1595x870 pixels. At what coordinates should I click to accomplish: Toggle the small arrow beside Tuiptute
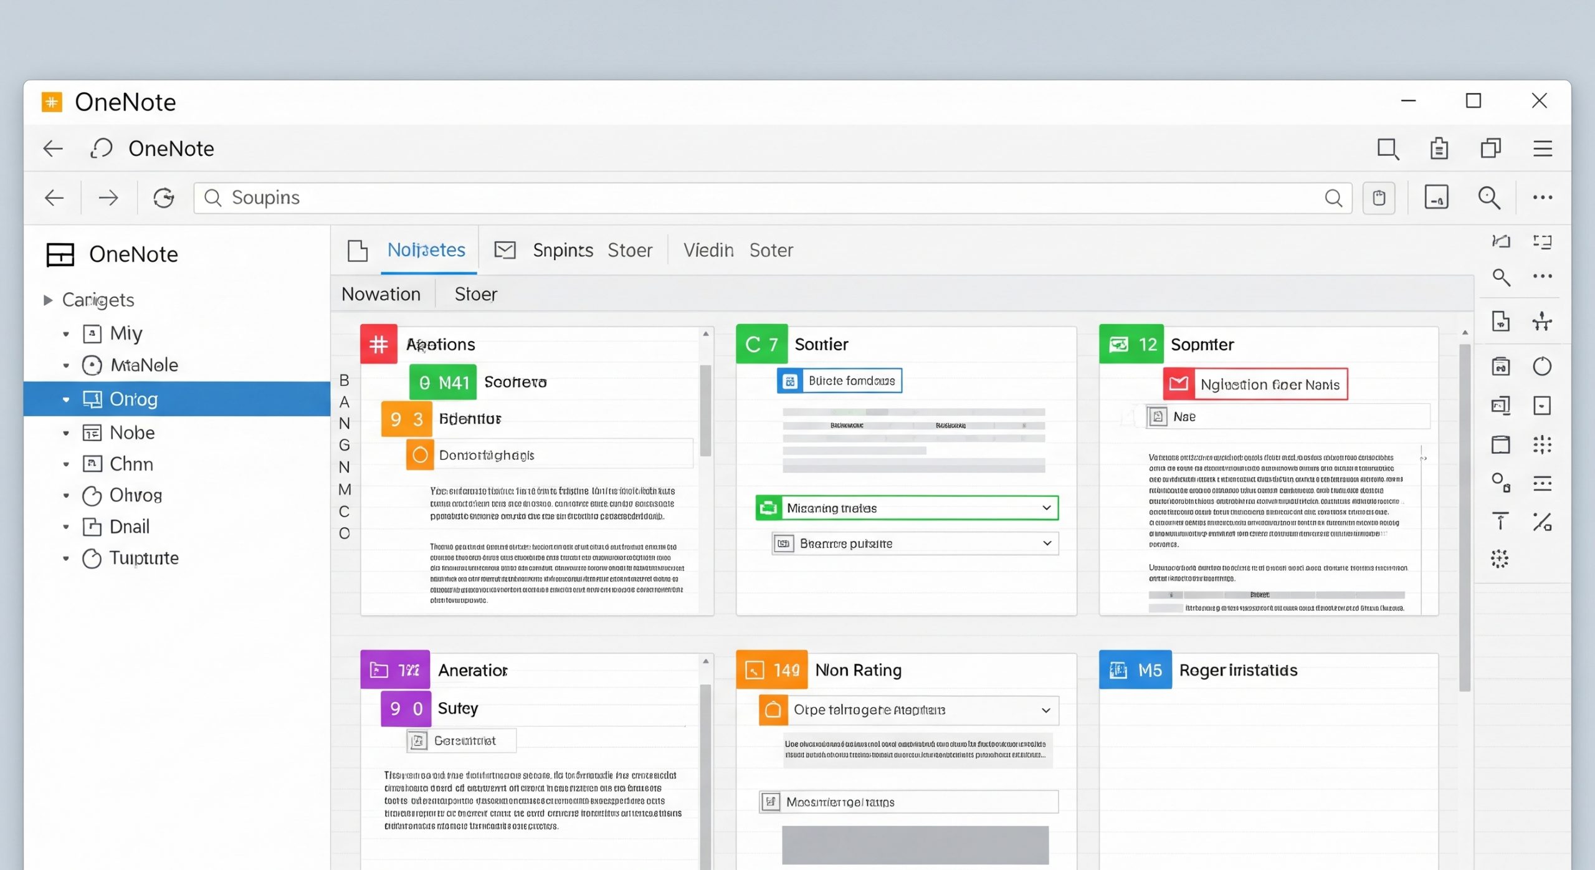(66, 558)
